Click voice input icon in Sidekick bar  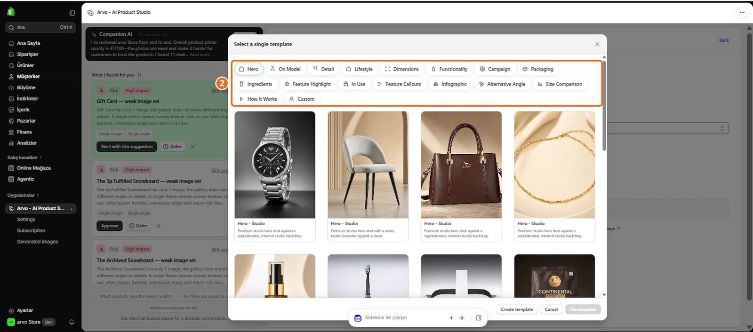(x=462, y=318)
